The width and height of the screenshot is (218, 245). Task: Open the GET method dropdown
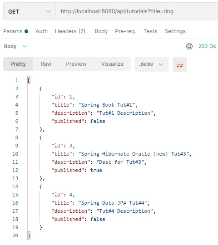(x=30, y=11)
